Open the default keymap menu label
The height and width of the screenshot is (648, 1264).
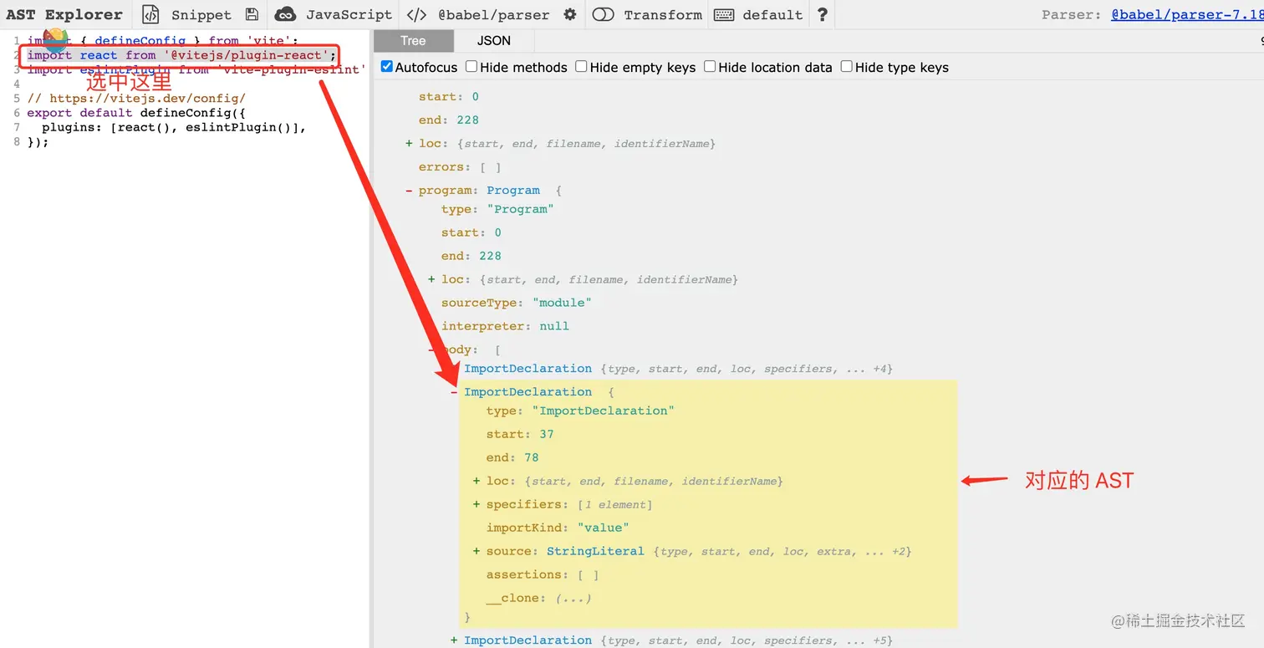point(772,14)
